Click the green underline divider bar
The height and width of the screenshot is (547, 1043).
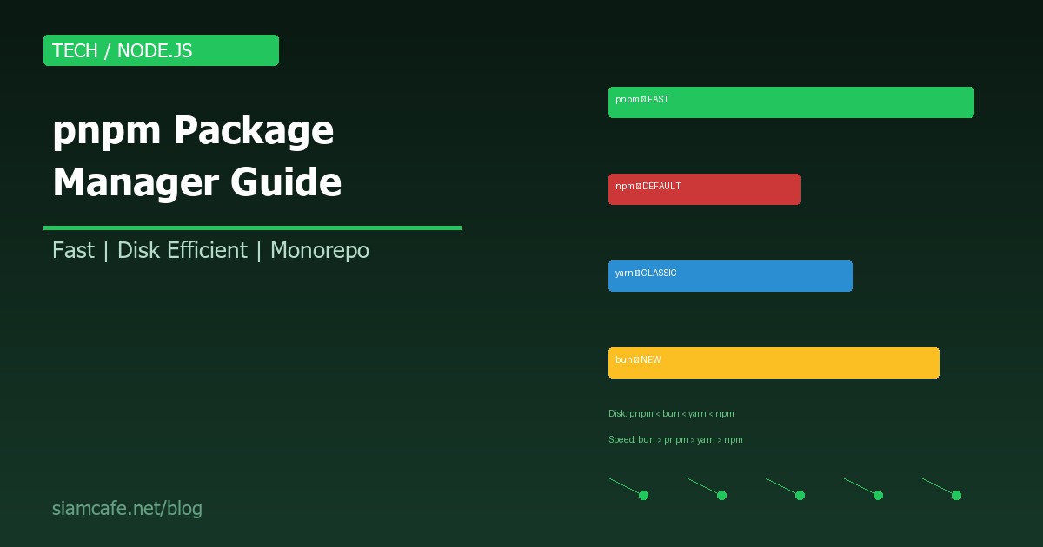tap(252, 227)
